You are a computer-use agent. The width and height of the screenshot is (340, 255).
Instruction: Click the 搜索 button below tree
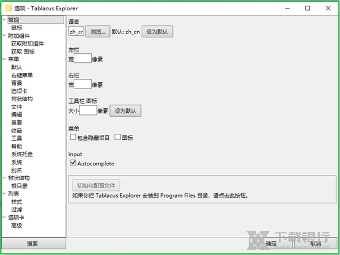tap(34, 244)
